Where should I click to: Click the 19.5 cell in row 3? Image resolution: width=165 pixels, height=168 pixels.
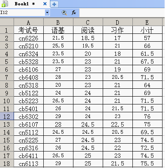(x=88, y=45)
